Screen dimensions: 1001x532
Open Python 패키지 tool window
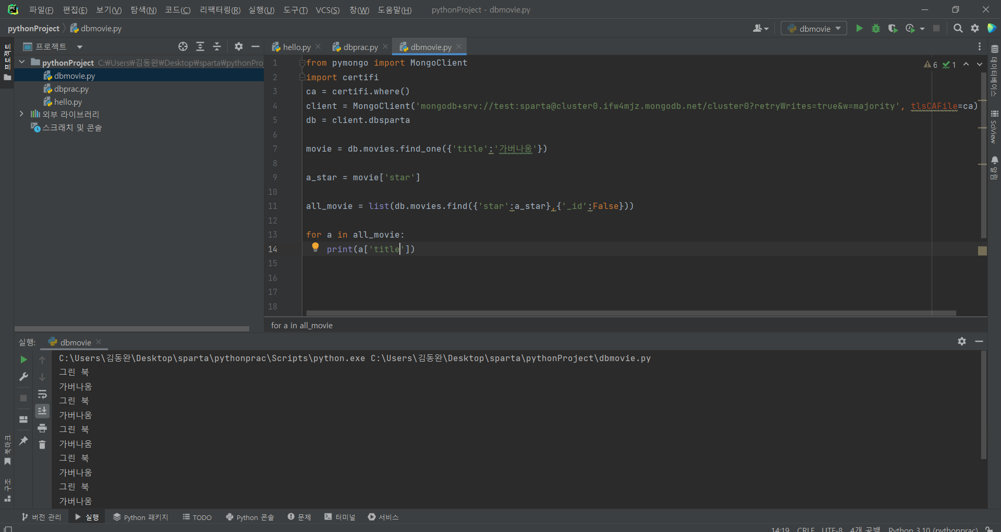(x=141, y=517)
